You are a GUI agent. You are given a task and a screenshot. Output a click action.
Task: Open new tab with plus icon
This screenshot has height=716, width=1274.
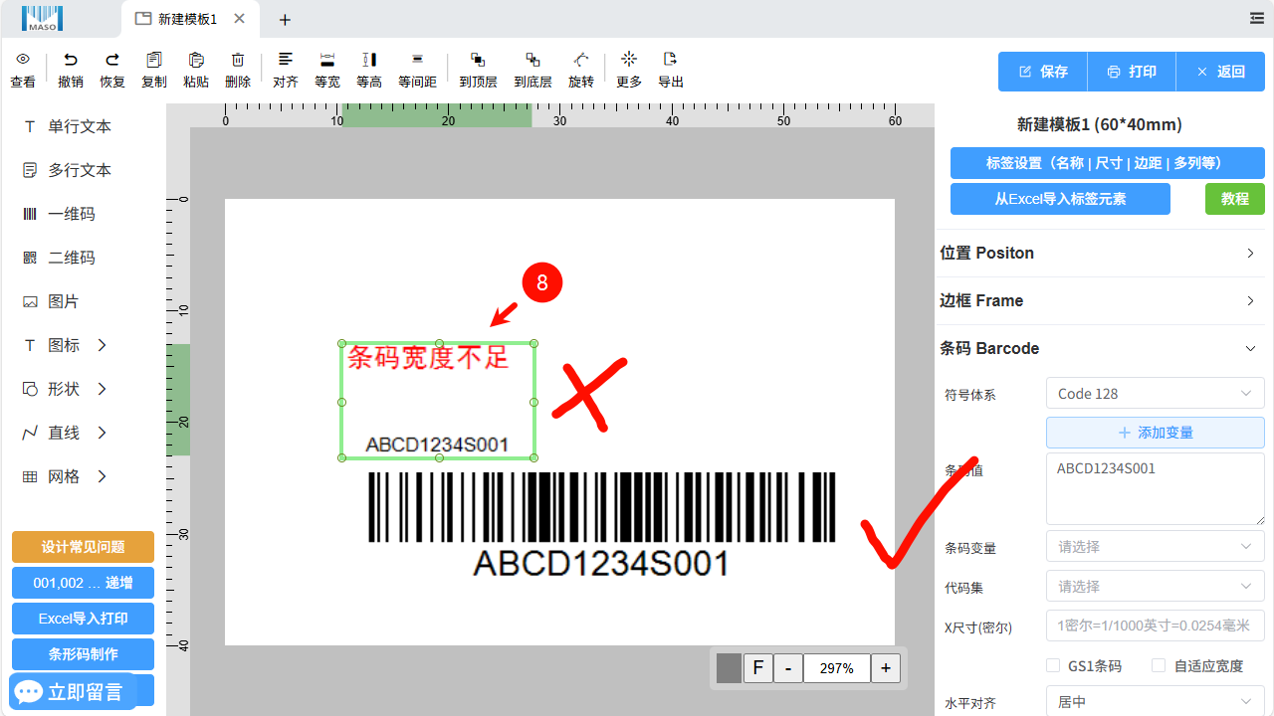click(x=285, y=20)
